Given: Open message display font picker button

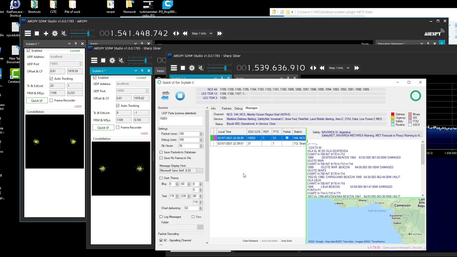Looking at the screenshot, I should pyautogui.click(x=200, y=171).
